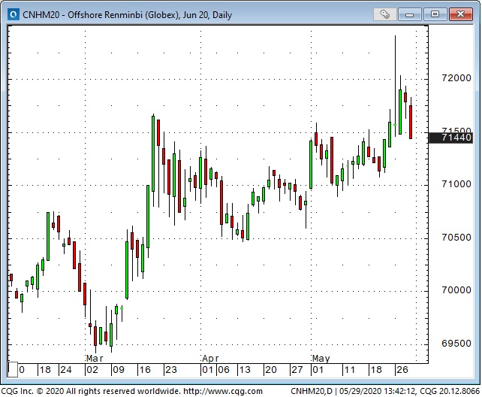Click the chart title 'CNHM20 - Offshore Renminbi (Globex)'
Screen dimensions: 482x397
coord(101,15)
